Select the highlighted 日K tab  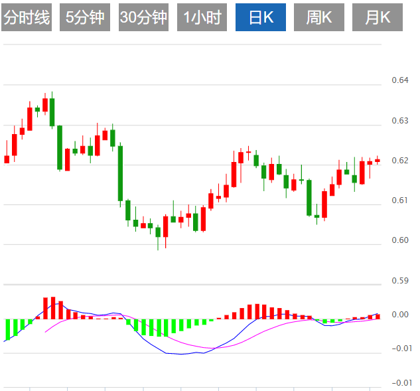click(x=261, y=18)
